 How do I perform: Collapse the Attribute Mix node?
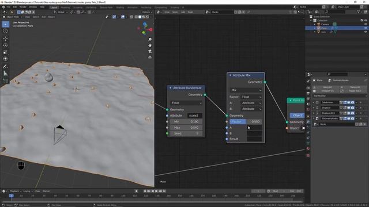(x=230, y=75)
